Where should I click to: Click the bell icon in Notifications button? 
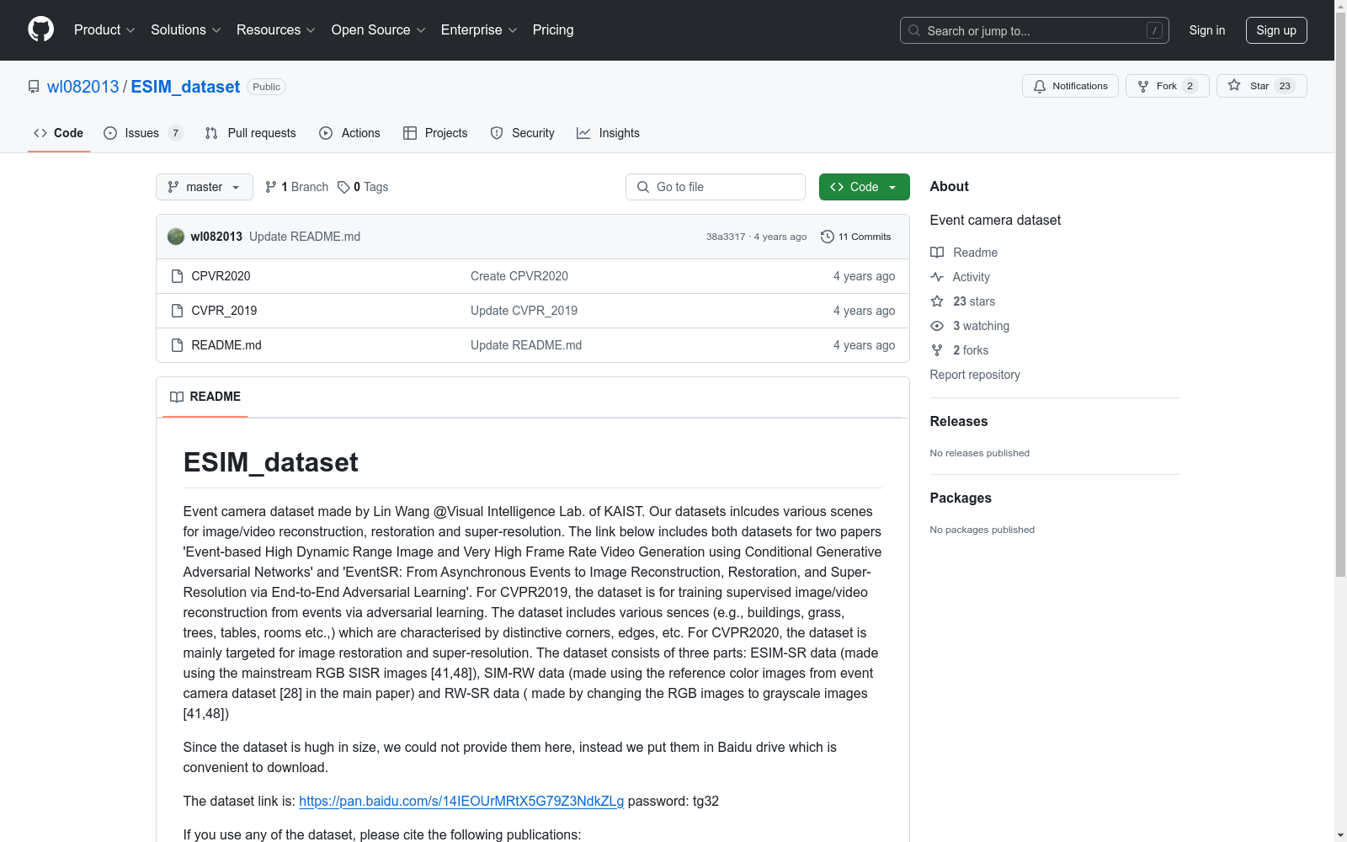point(1040,86)
